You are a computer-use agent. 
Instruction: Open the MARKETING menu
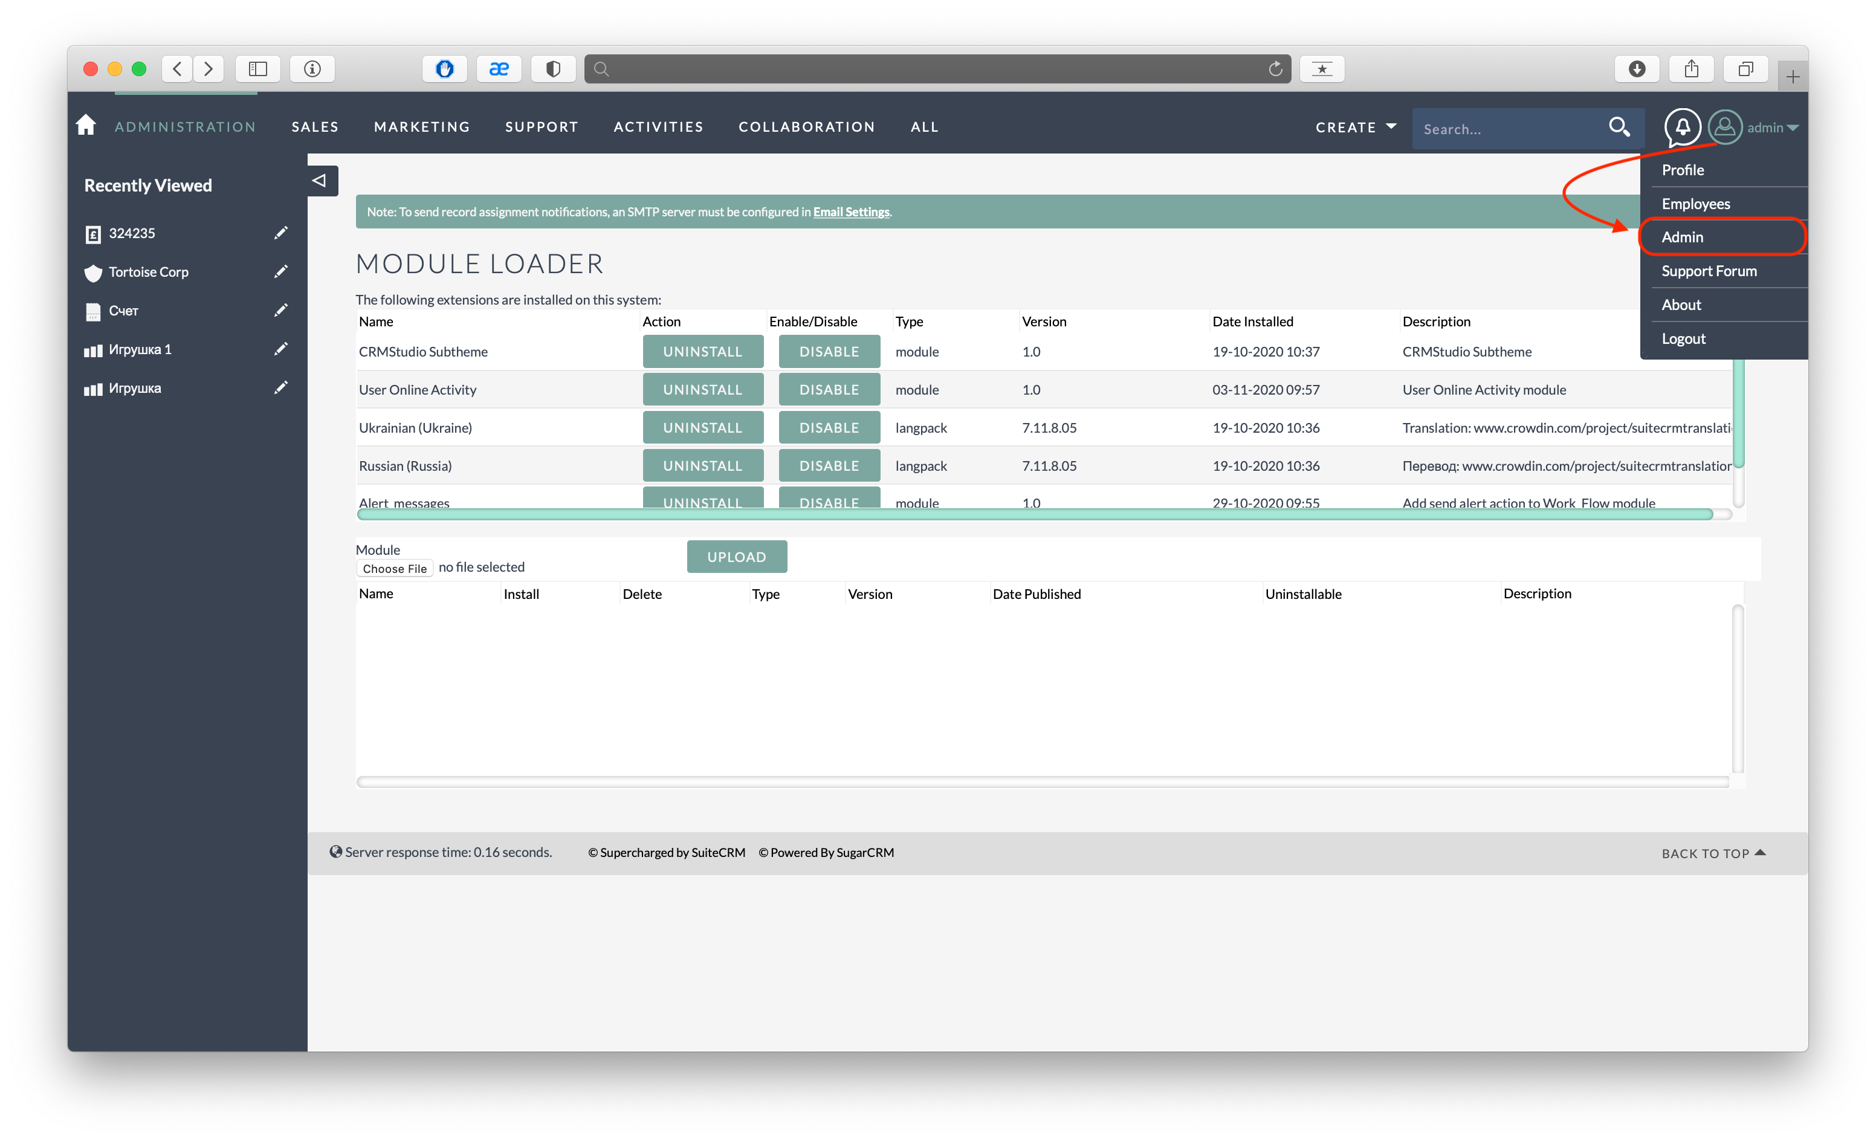(422, 126)
